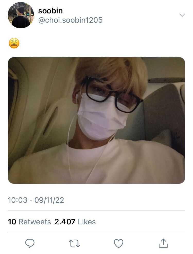
Task: Expand the tweet options chevron
Action: (x=182, y=15)
